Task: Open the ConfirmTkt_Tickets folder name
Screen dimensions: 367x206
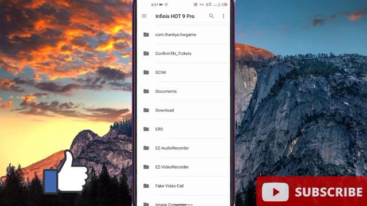Action: 173,53
